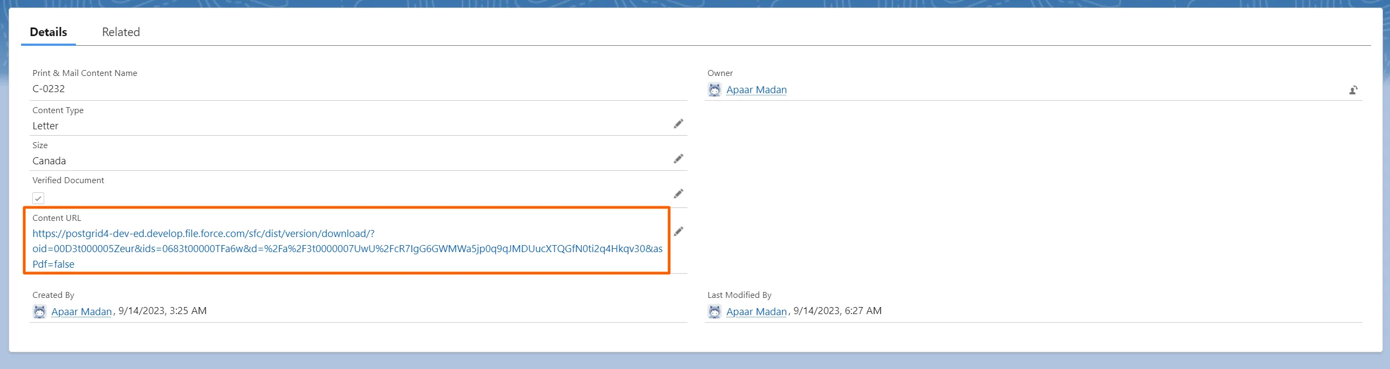Viewport: 1390px width, 369px height.
Task: Switch to the Details tab
Action: [48, 32]
